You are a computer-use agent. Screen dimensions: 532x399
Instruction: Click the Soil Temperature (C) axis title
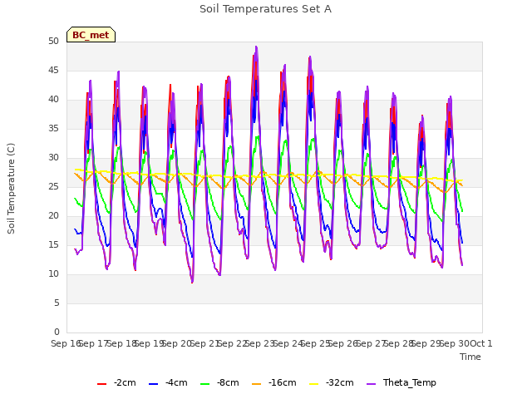coord(11,189)
